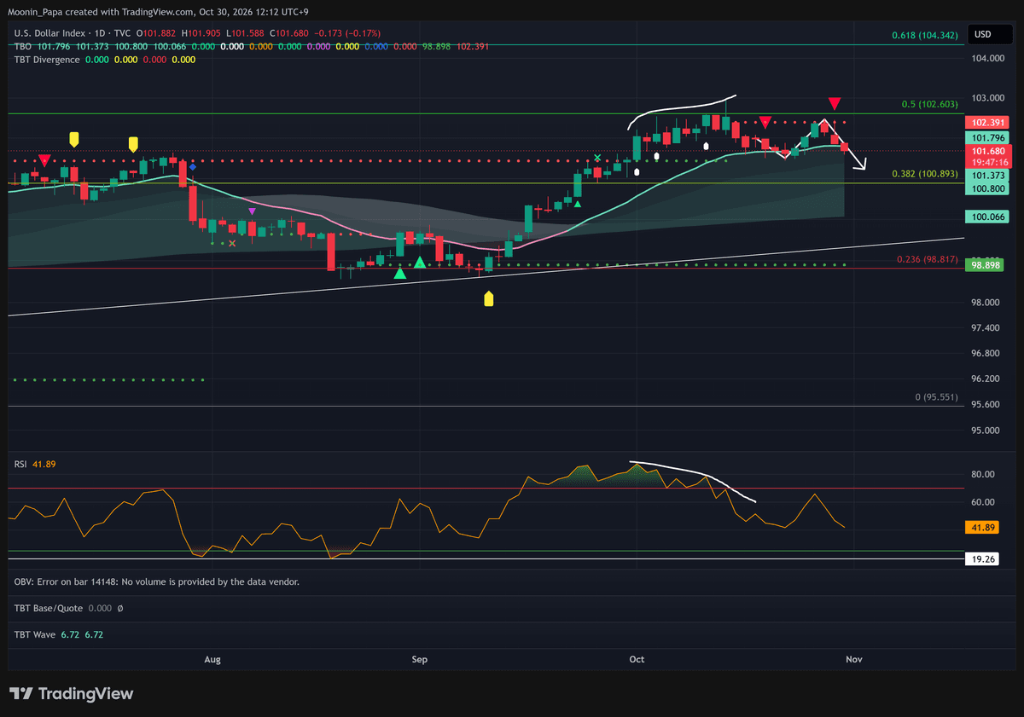Click the OBV no-volume error message
Viewport: 1024px width, 717px height.
(157, 581)
